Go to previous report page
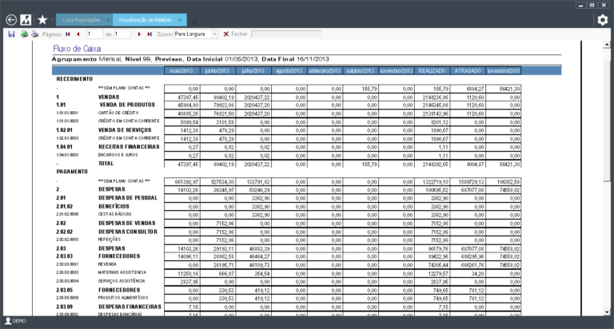Image resolution: width=614 pixels, height=329 pixels. [x=78, y=34]
